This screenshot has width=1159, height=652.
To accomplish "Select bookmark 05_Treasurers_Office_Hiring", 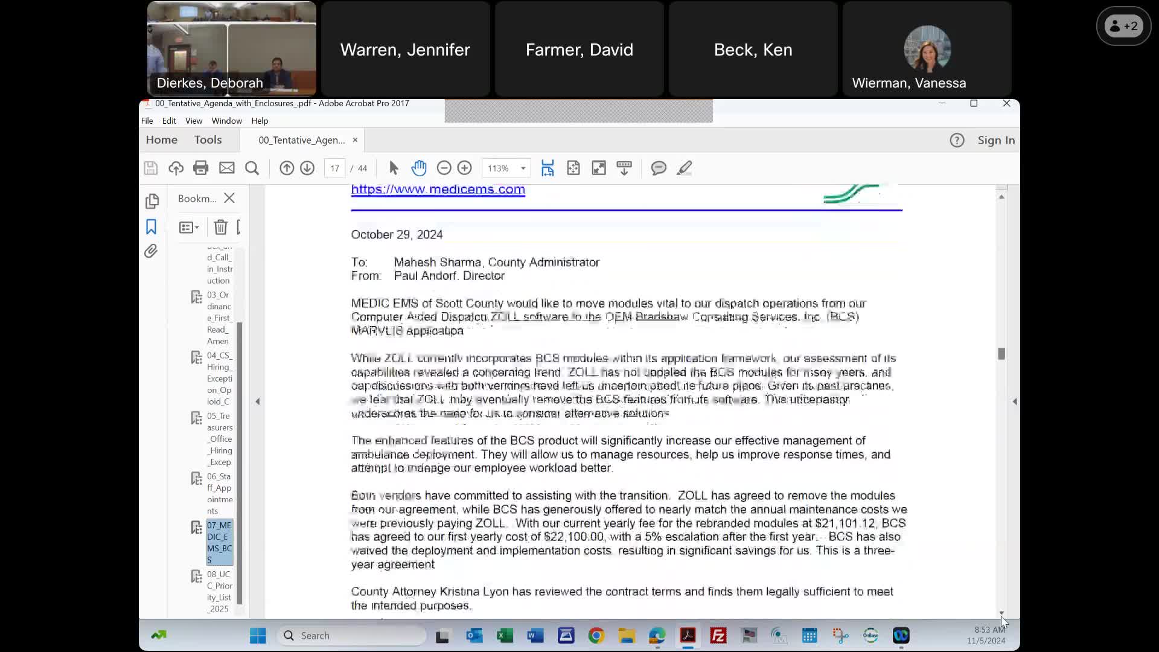I will 219,439.
